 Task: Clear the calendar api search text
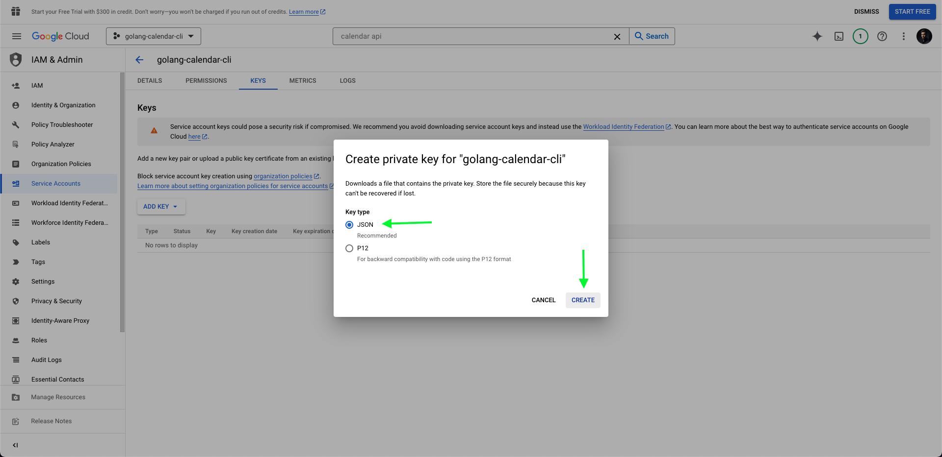point(617,37)
